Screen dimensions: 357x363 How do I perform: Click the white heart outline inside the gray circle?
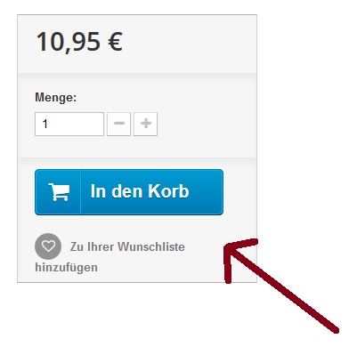pyautogui.click(x=48, y=246)
